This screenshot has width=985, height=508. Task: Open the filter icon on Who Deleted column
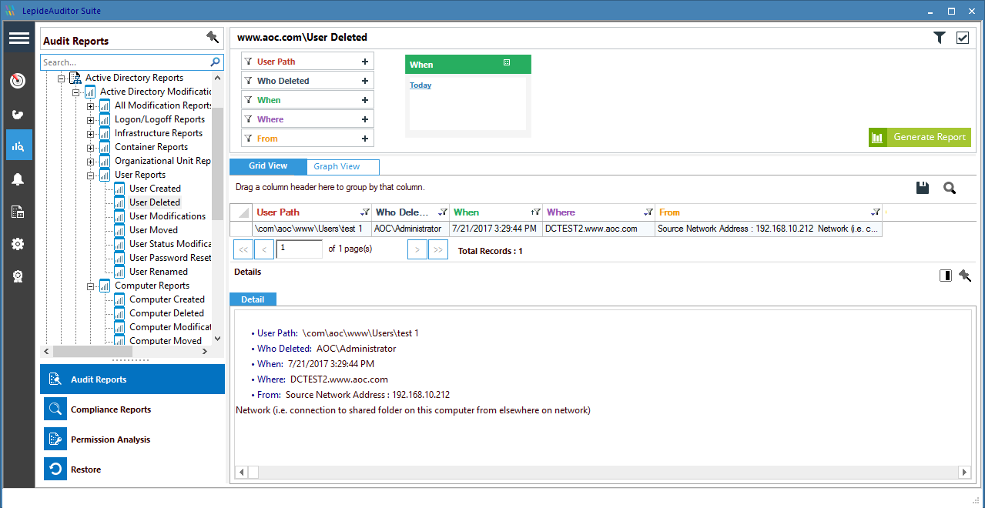tap(443, 212)
